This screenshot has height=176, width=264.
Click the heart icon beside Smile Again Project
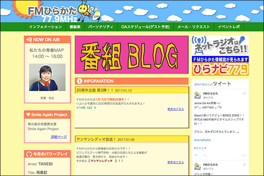(29, 114)
